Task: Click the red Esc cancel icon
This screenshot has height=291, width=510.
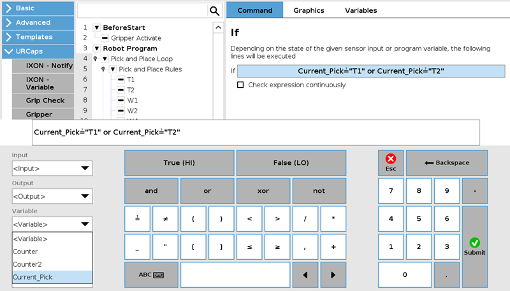Action: click(391, 159)
